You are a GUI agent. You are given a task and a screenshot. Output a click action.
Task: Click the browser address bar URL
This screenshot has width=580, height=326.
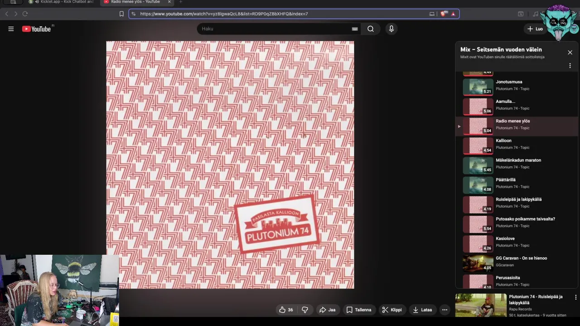[x=224, y=14]
